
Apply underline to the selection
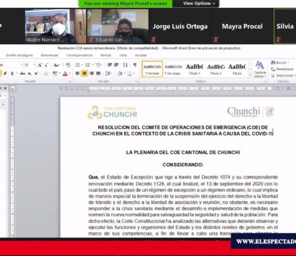point(12,74)
